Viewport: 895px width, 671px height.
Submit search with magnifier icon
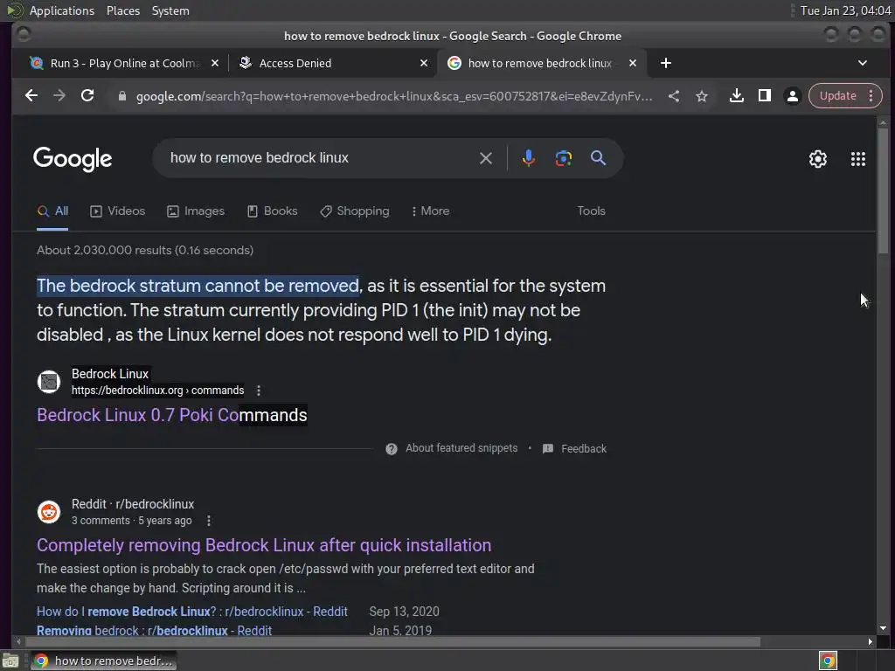598,158
